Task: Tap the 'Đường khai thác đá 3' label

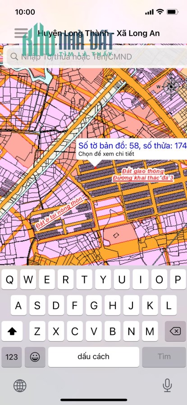Action: click(143, 178)
